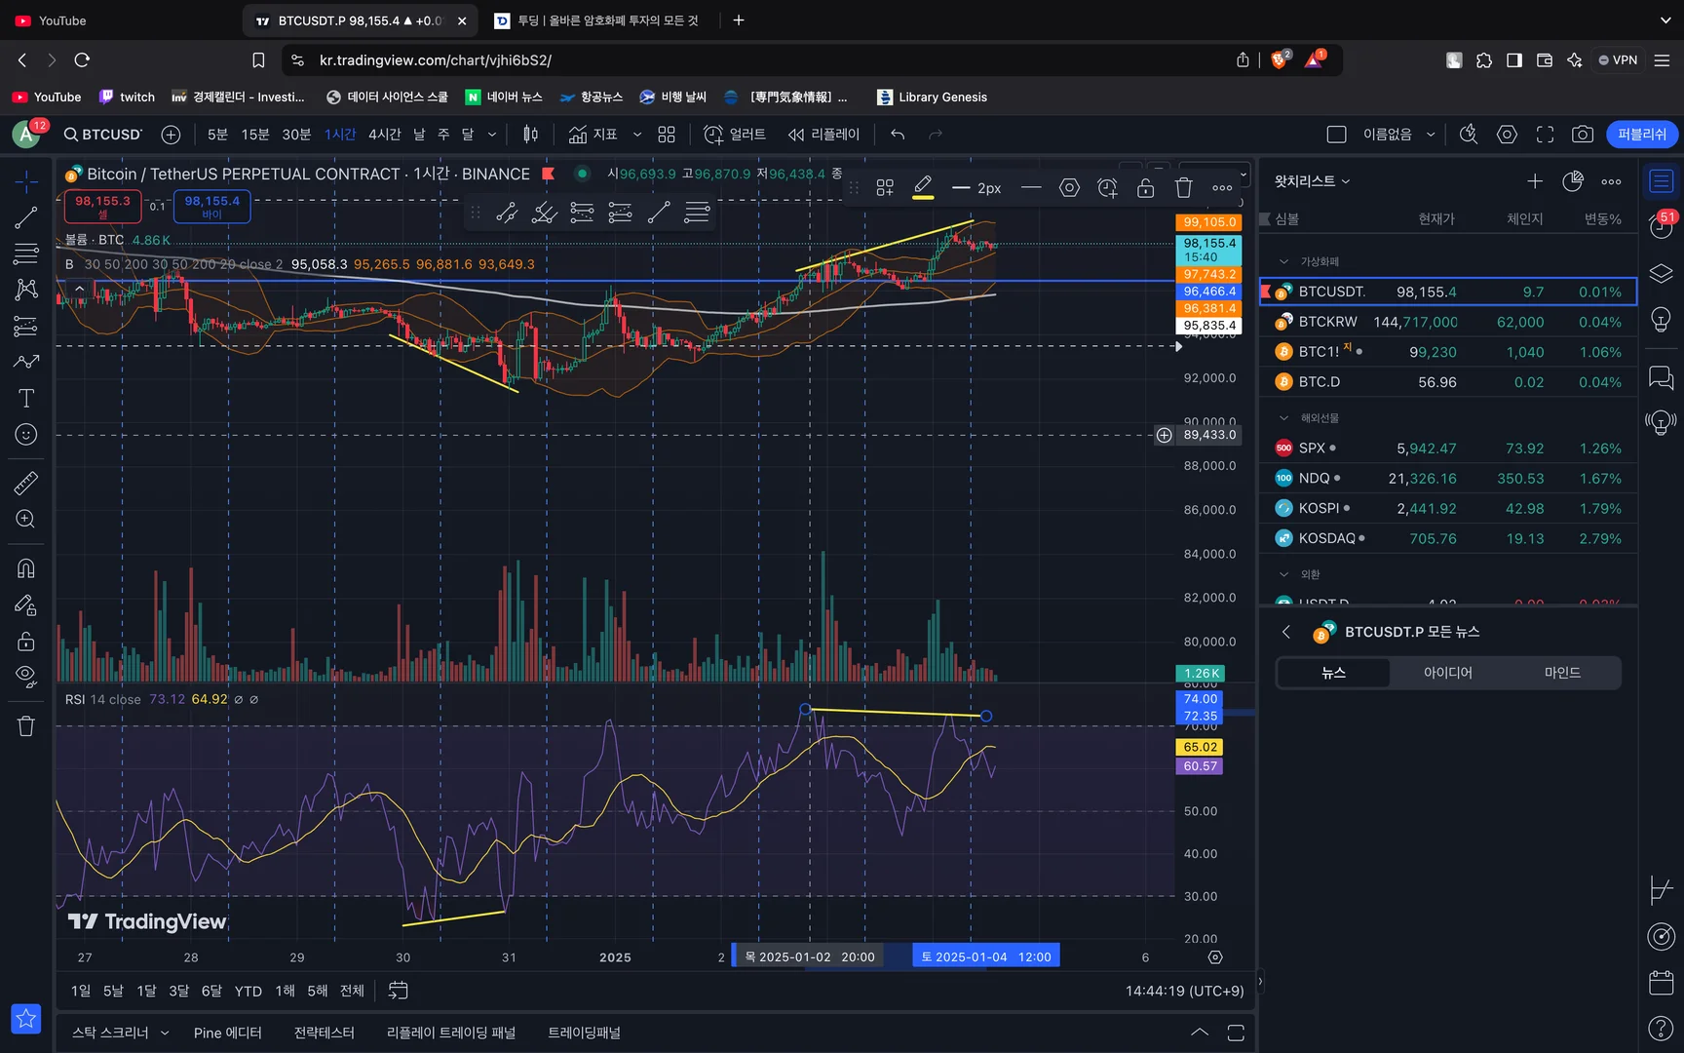This screenshot has width=1684, height=1053.
Task: Hide all drawings with the eye icon
Action: pos(26,677)
